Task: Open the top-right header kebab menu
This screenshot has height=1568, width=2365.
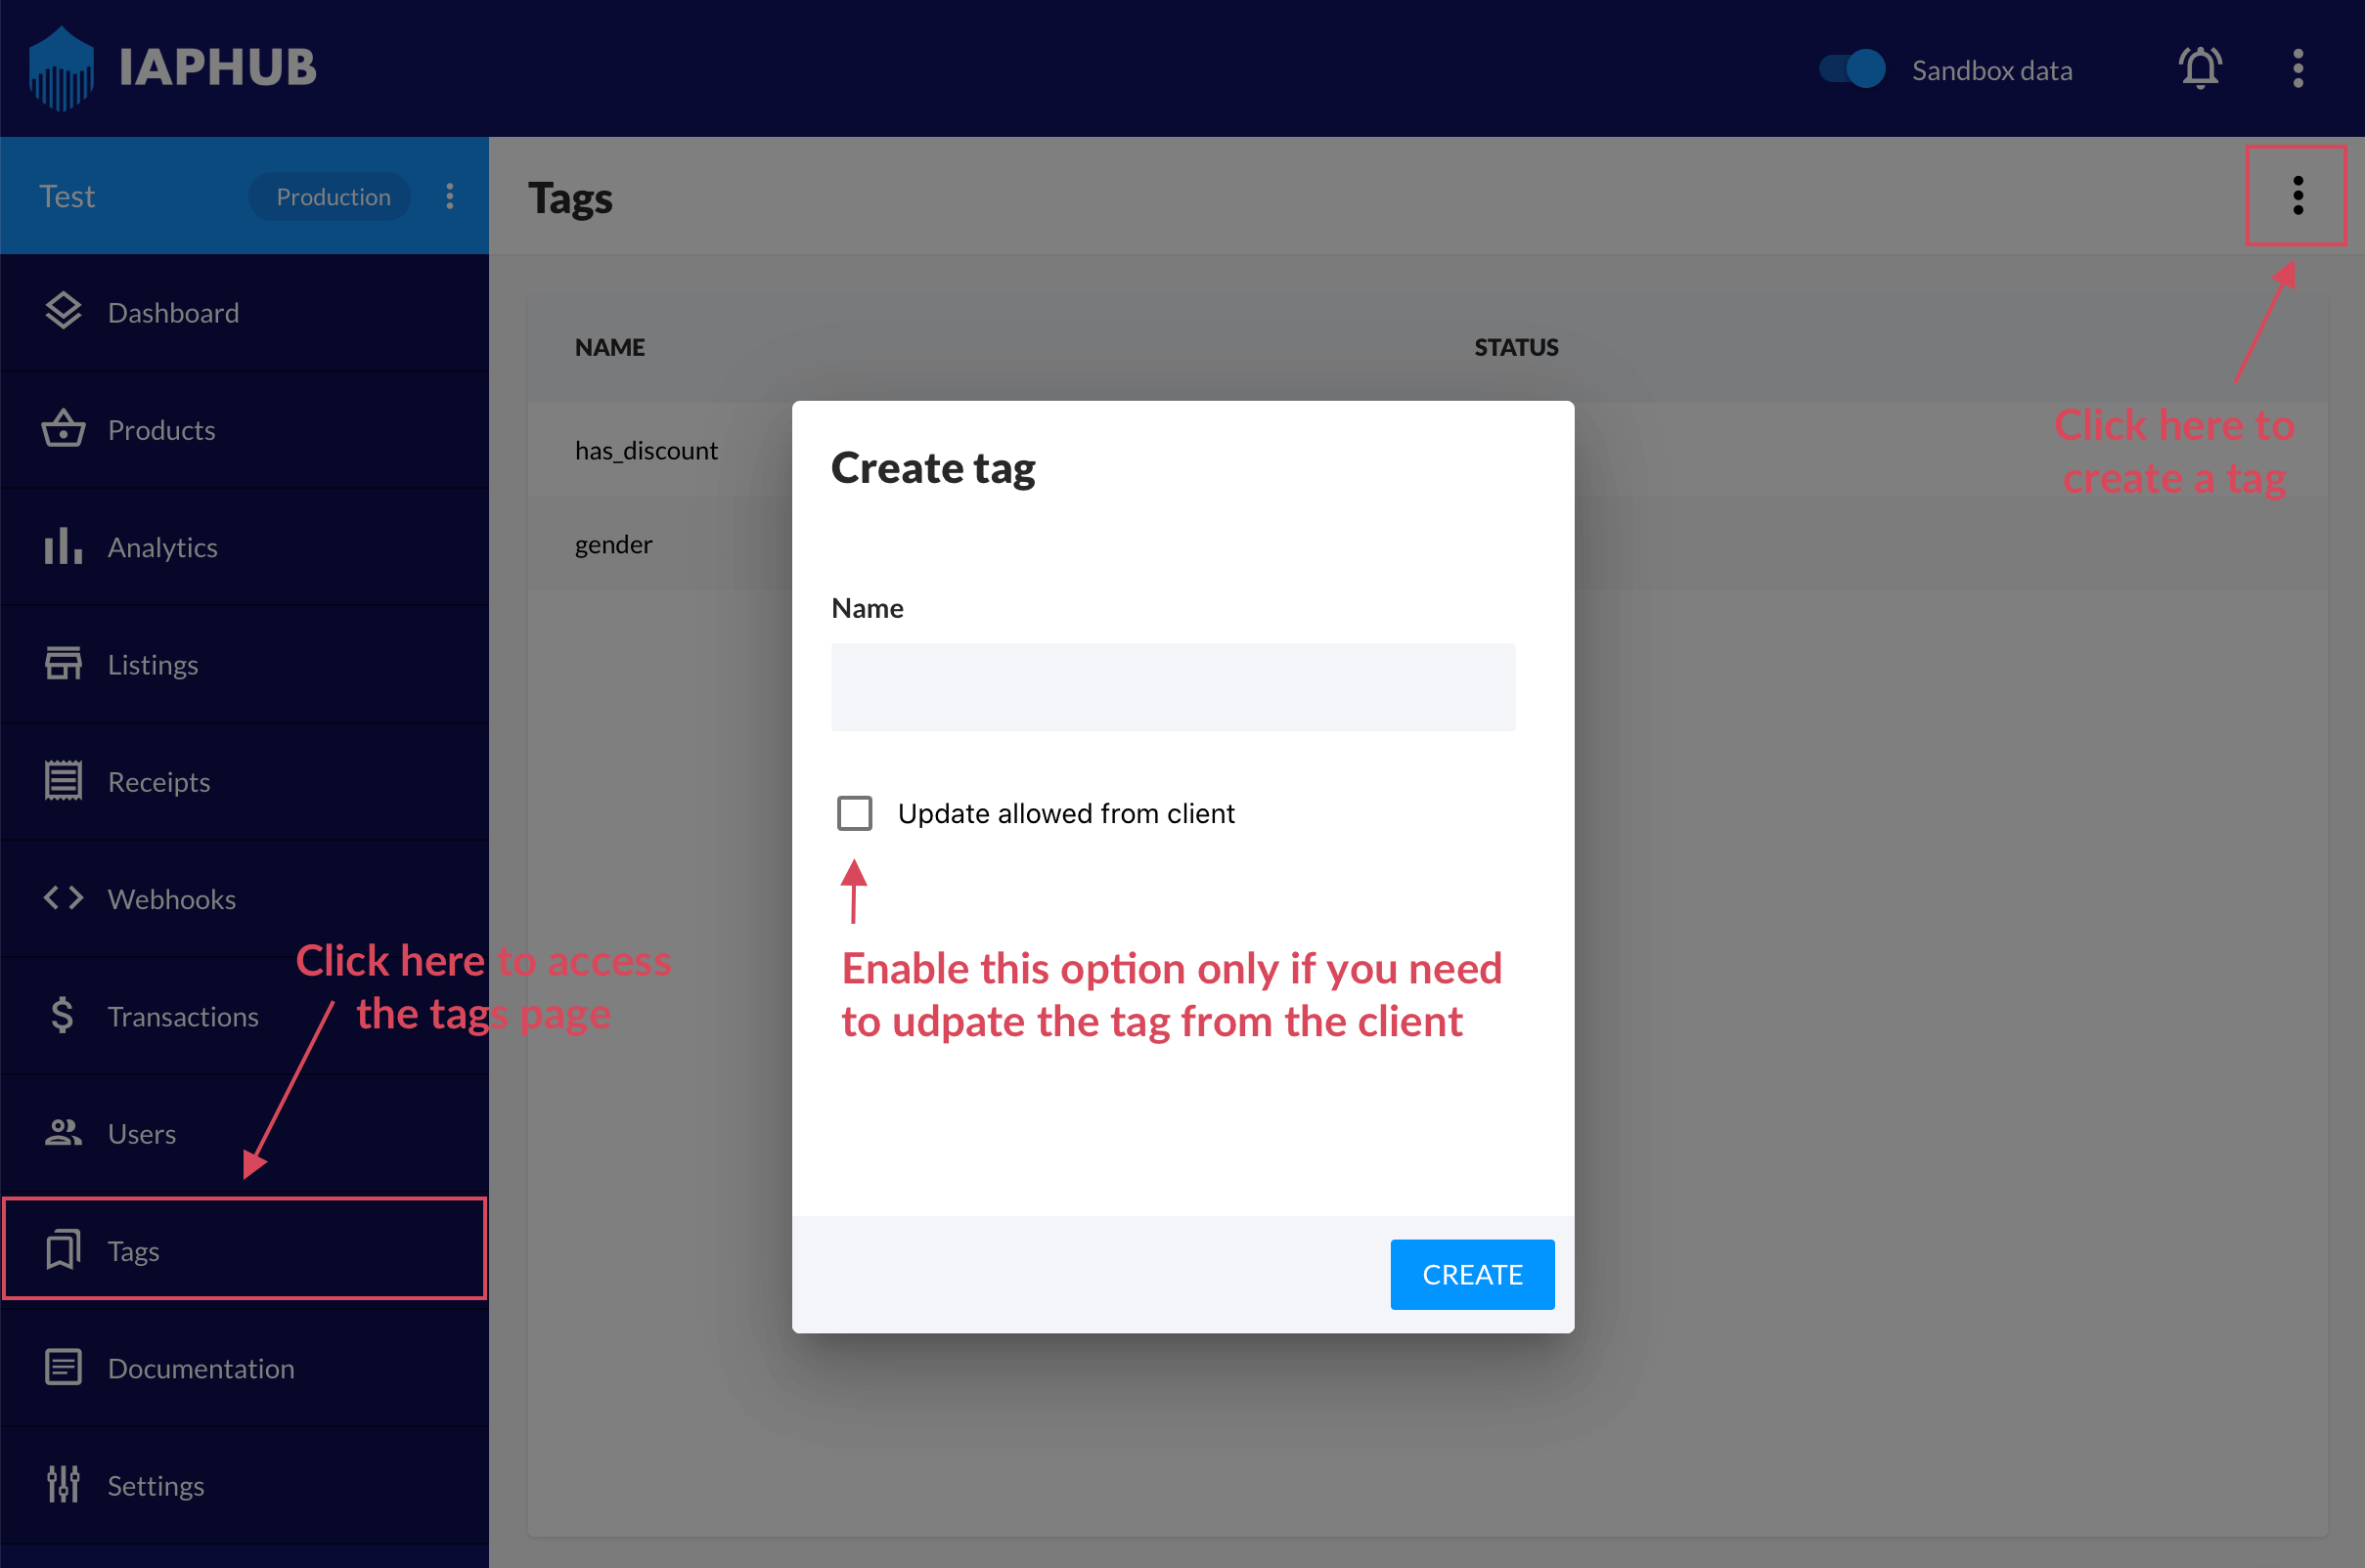Action: 2298,69
